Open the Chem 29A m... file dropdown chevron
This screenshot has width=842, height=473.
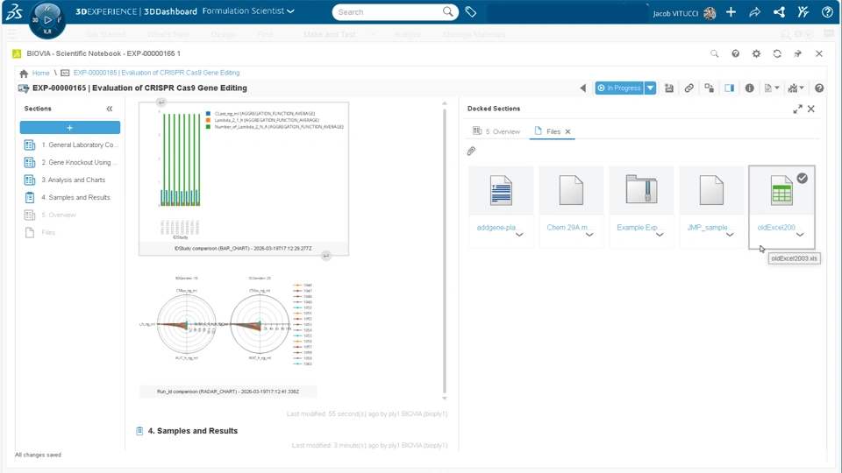click(589, 235)
